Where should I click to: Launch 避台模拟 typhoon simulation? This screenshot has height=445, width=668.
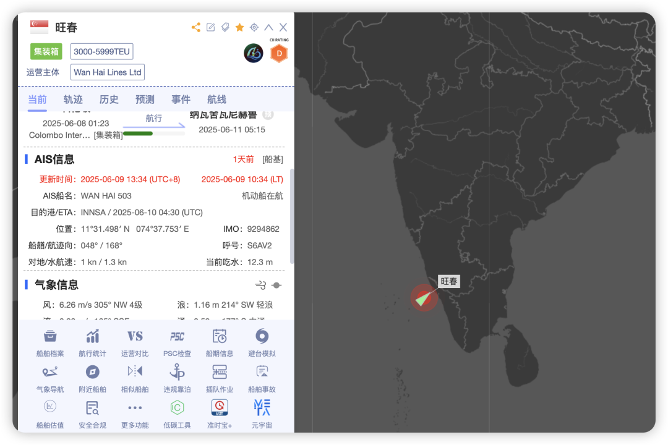click(262, 343)
